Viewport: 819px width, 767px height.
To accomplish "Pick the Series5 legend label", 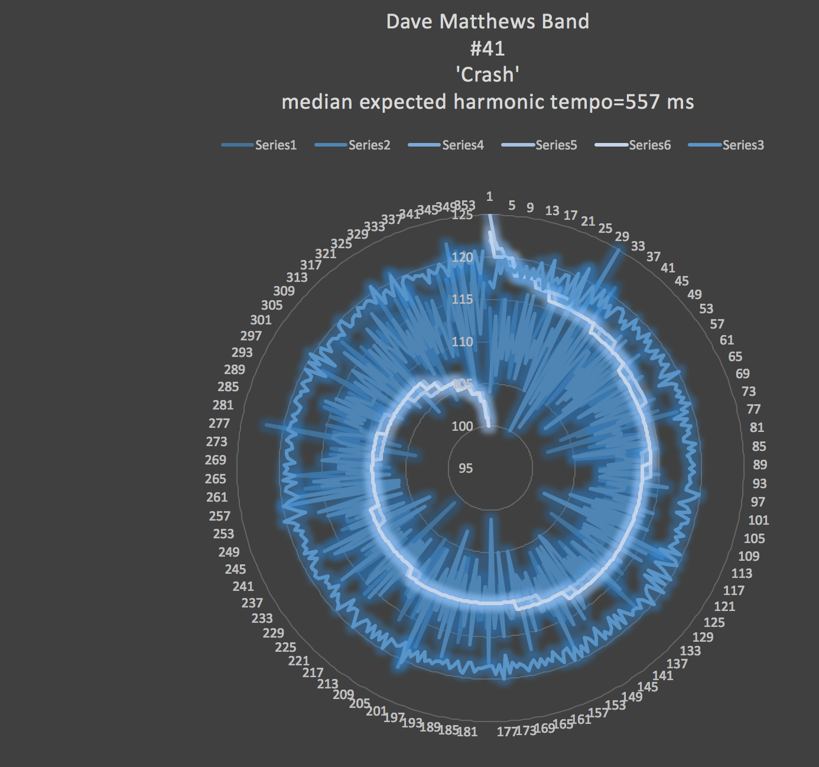I will 556,145.
